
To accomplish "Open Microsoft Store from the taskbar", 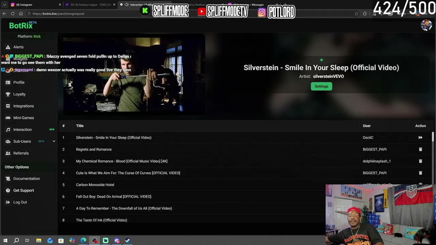I will tap(61, 241).
